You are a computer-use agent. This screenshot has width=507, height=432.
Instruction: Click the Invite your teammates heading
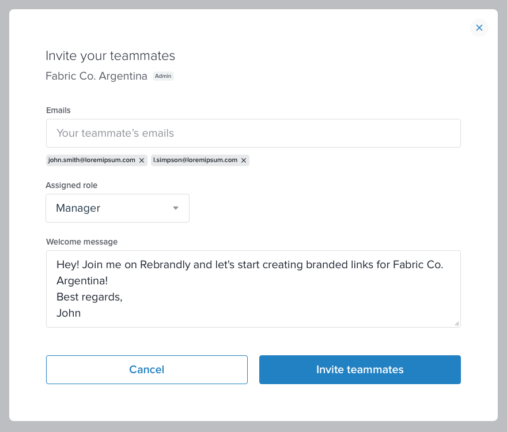tap(110, 56)
